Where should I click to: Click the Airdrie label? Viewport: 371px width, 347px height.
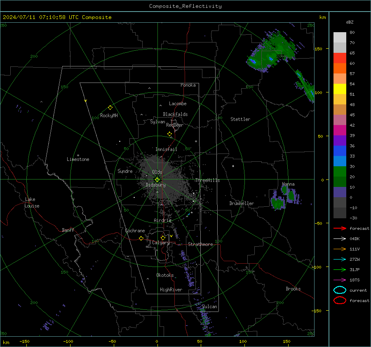(x=162, y=220)
